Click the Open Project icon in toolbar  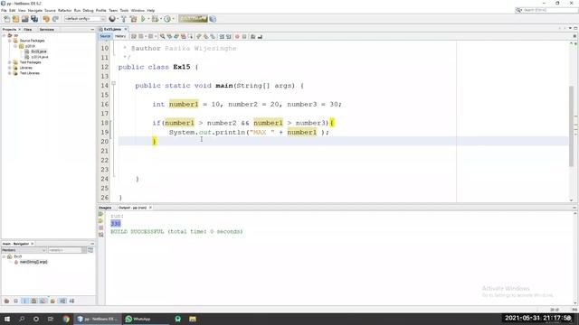pos(25,19)
